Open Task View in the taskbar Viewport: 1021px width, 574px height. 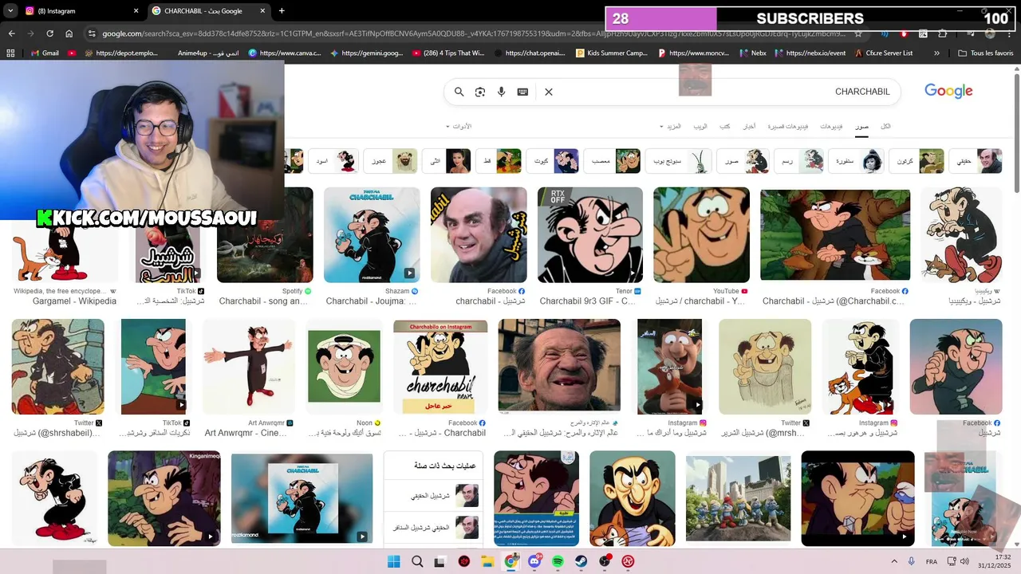click(440, 561)
